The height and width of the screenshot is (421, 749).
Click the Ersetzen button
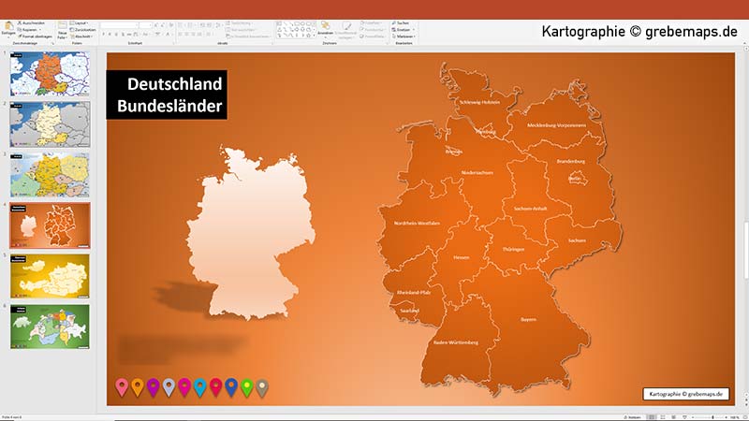(x=402, y=30)
